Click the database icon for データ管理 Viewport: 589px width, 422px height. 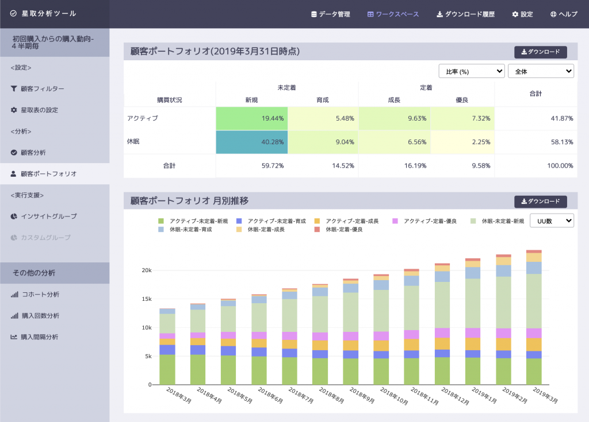click(x=313, y=14)
